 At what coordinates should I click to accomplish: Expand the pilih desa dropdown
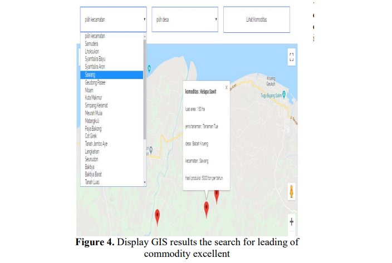(185, 20)
